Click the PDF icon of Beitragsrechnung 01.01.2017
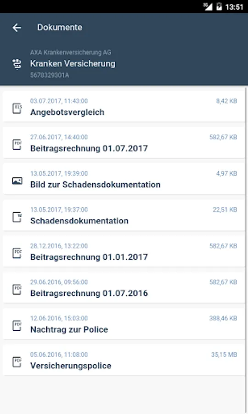Image resolution: width=248 pixels, height=414 pixels. pos(17,253)
